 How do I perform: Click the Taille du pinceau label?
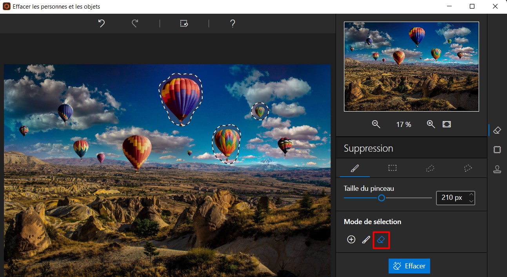pyautogui.click(x=369, y=188)
